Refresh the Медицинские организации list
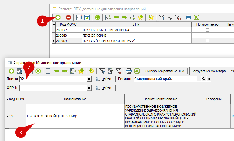The height and width of the screenshot is (141, 234). (38, 71)
